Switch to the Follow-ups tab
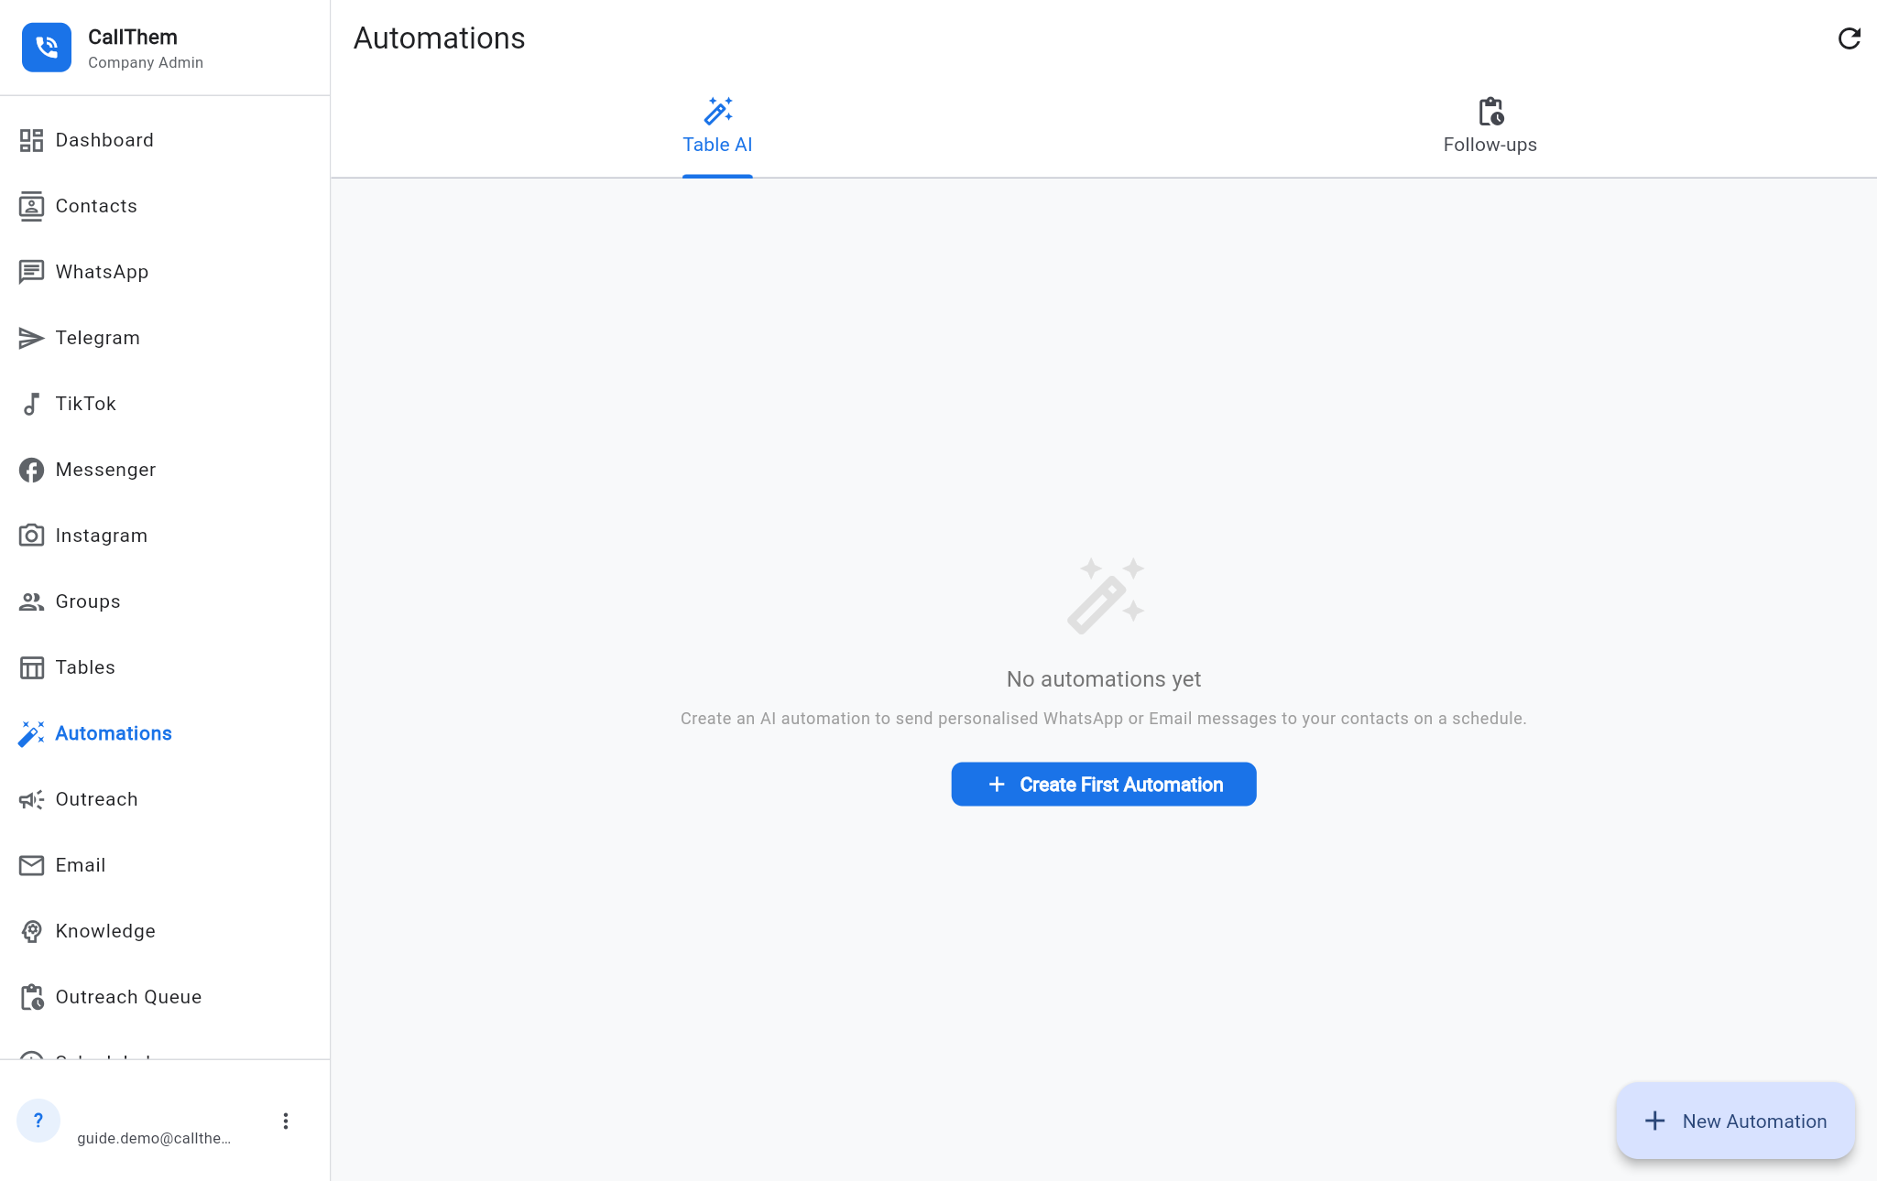1877x1181 pixels. coord(1490,126)
